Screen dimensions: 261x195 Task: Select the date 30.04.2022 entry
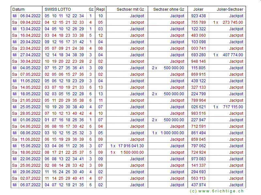[30, 61]
